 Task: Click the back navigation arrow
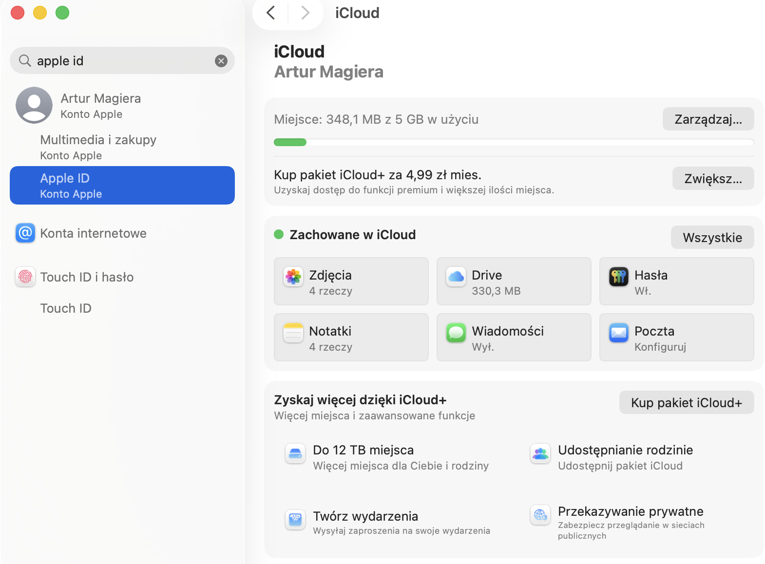(x=271, y=13)
